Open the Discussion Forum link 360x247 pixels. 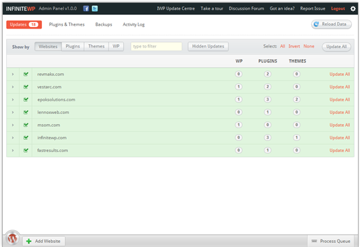pyautogui.click(x=246, y=9)
